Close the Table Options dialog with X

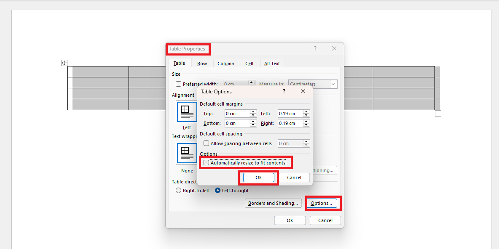click(x=303, y=91)
